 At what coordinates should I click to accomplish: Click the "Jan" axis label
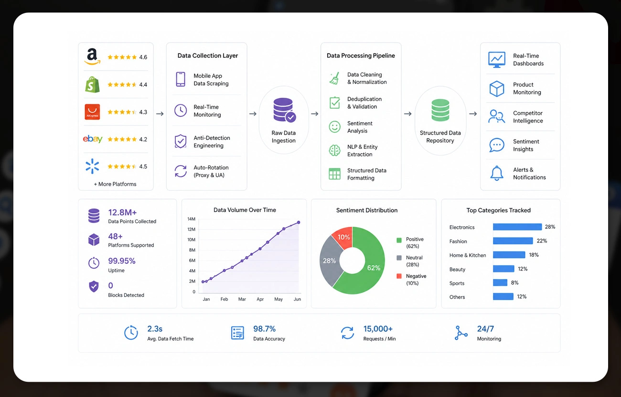click(206, 299)
